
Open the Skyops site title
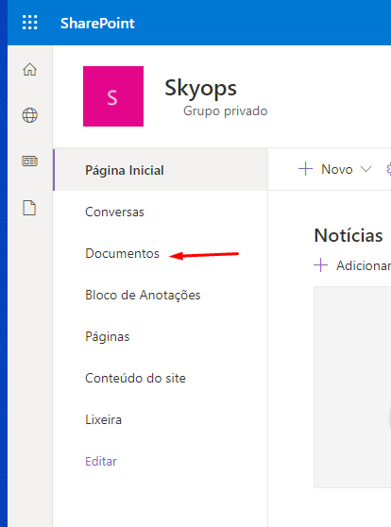(200, 88)
